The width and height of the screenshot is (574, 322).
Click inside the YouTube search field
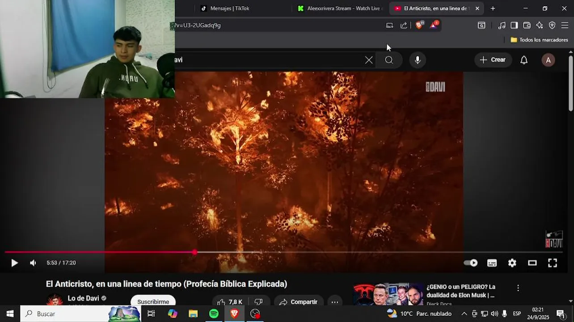tap(268, 60)
